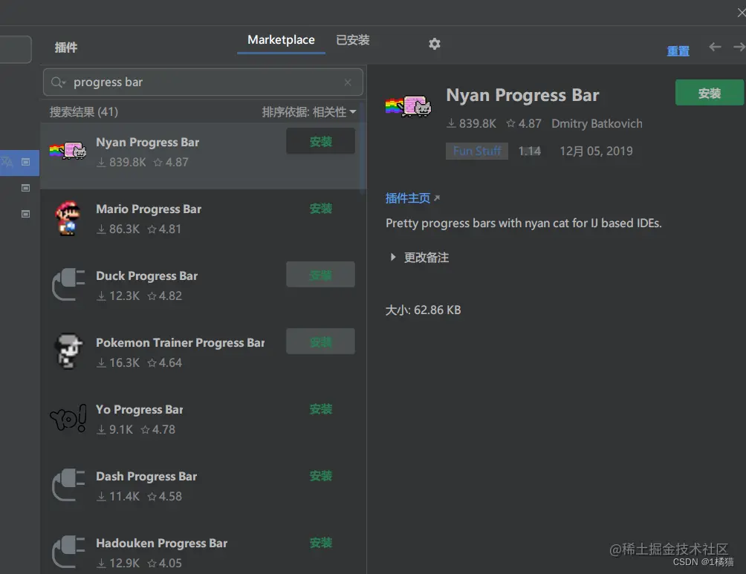
Task: Click version number 1.14
Action: pyautogui.click(x=530, y=151)
